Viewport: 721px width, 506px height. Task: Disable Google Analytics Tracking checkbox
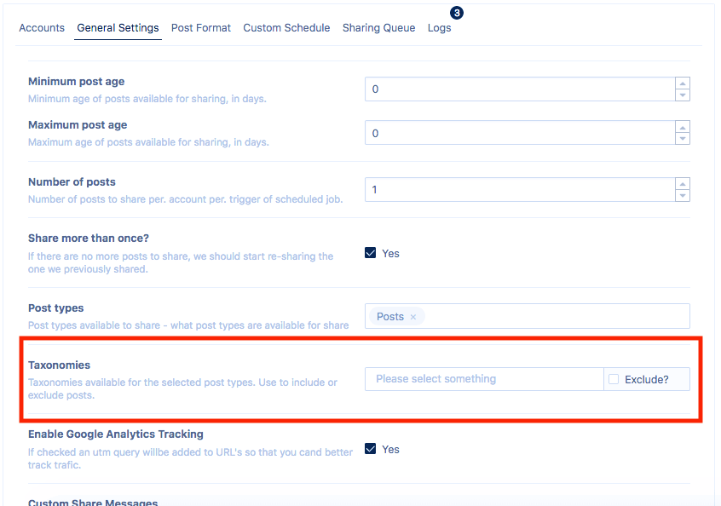371,449
